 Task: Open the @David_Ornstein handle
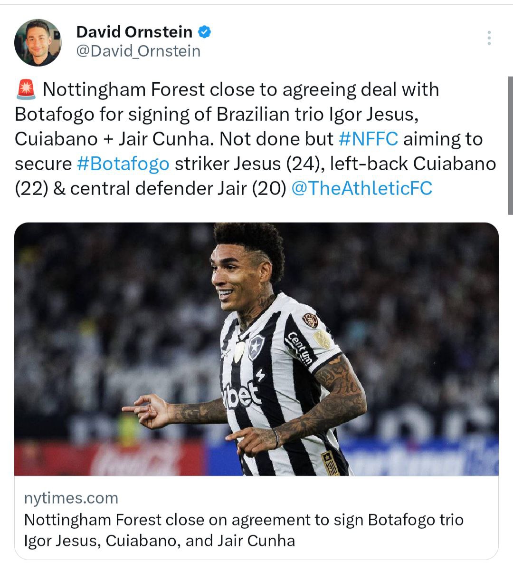click(x=138, y=51)
